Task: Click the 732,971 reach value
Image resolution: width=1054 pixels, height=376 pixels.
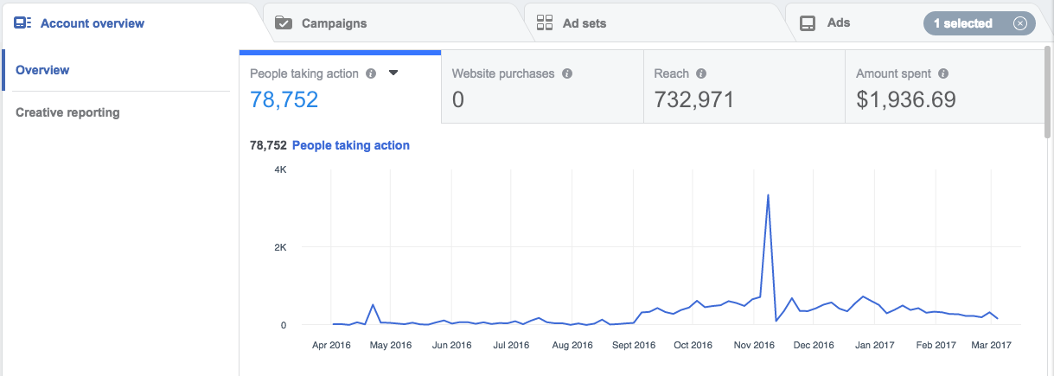Action: coord(694,99)
